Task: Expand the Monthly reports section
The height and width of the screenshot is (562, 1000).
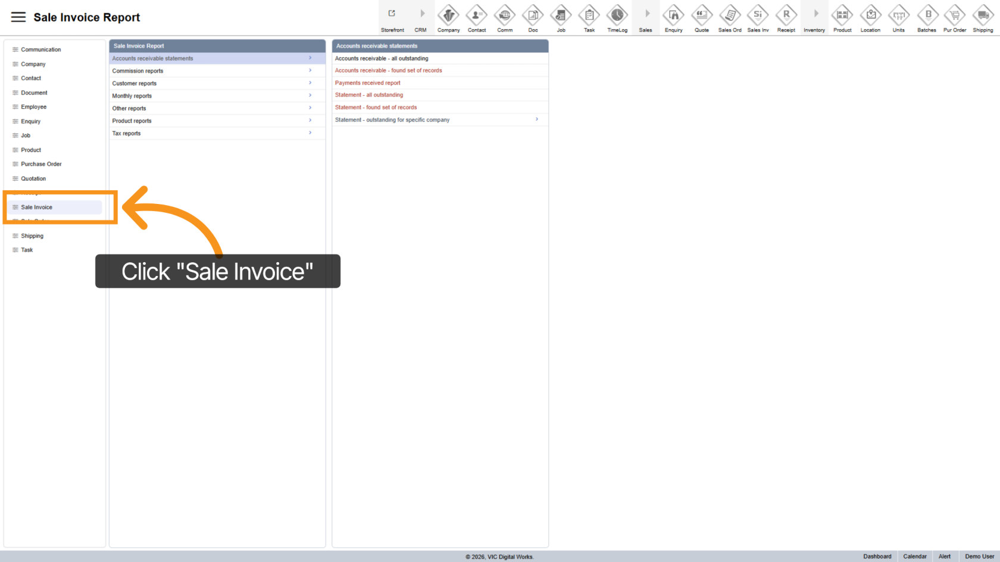Action: 132,95
